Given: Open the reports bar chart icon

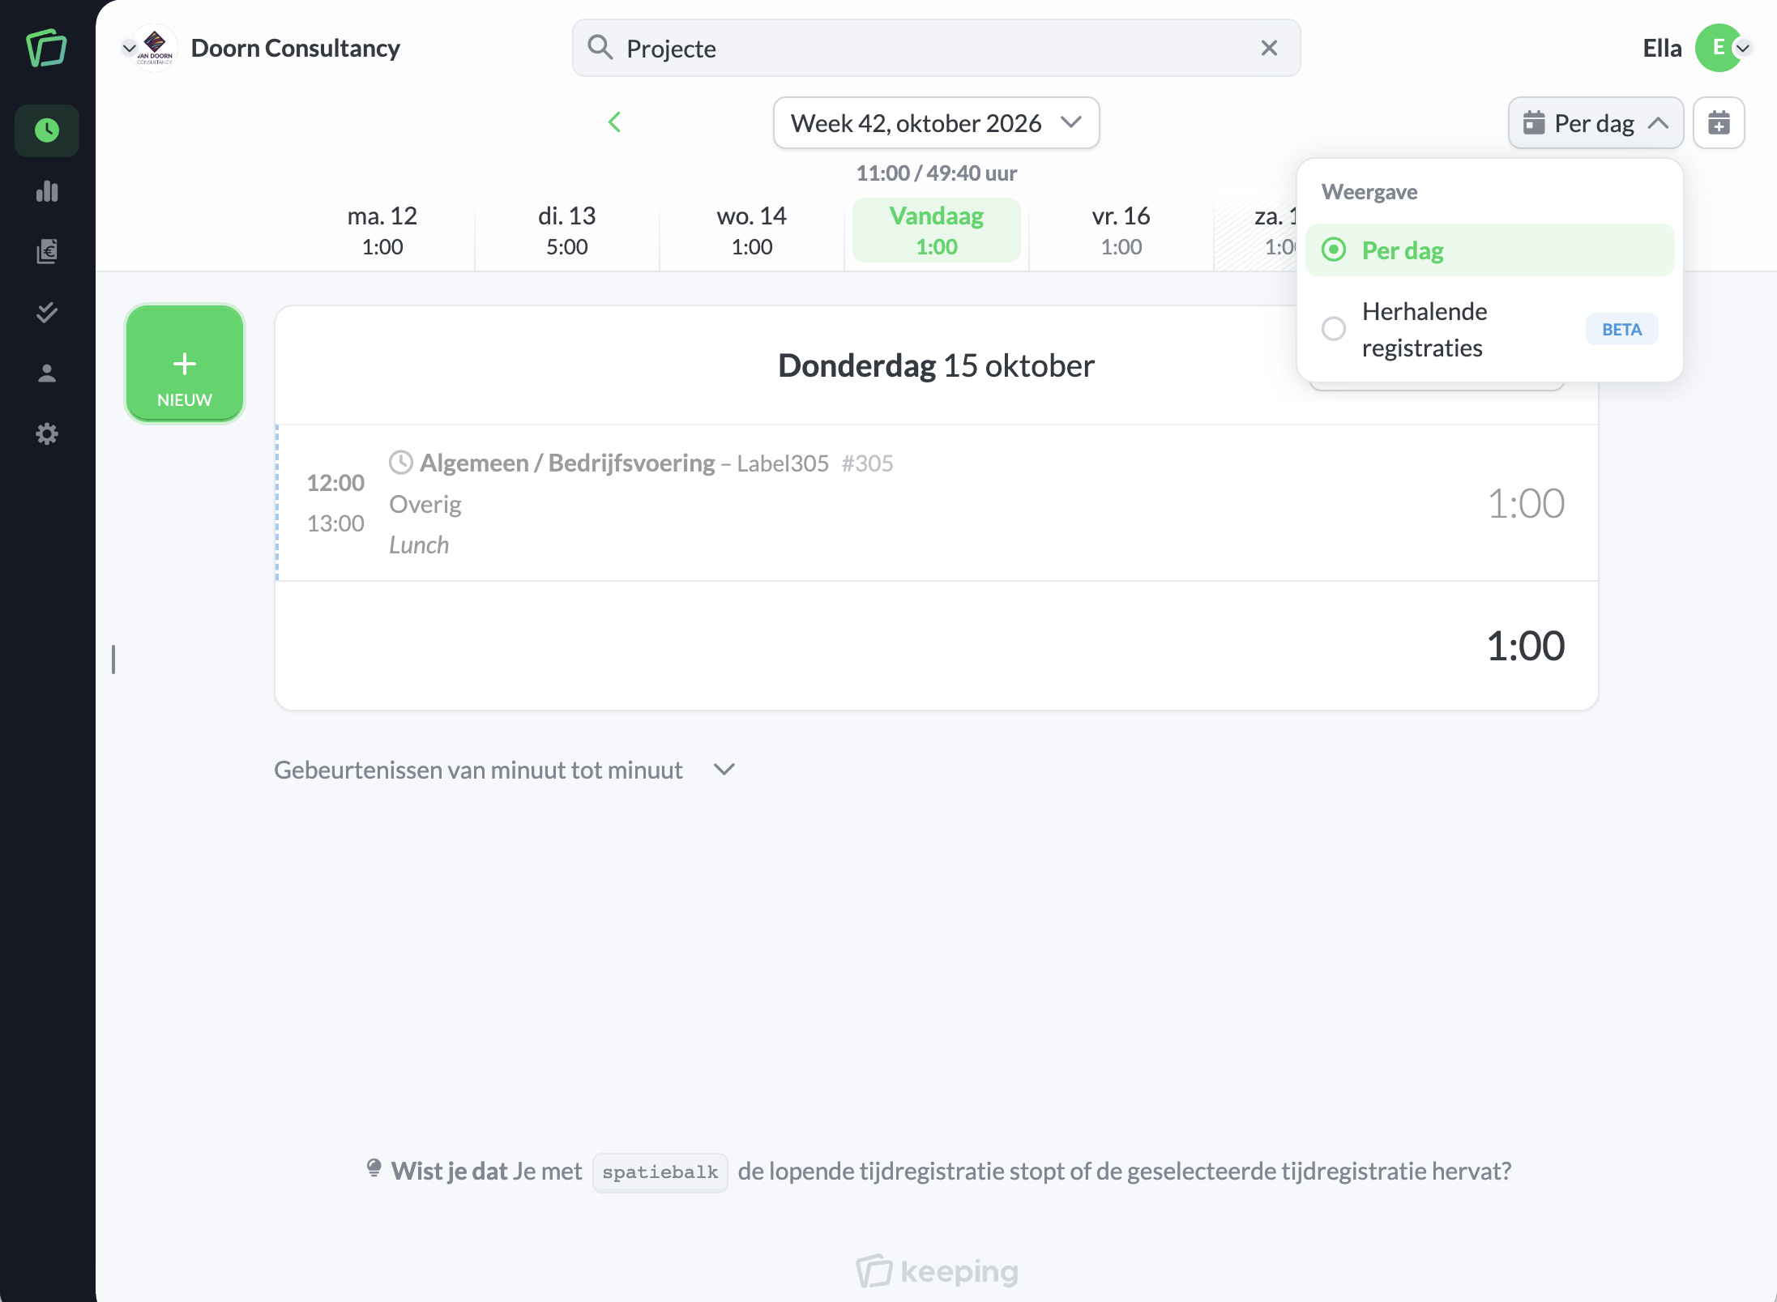Looking at the screenshot, I should coord(47,191).
